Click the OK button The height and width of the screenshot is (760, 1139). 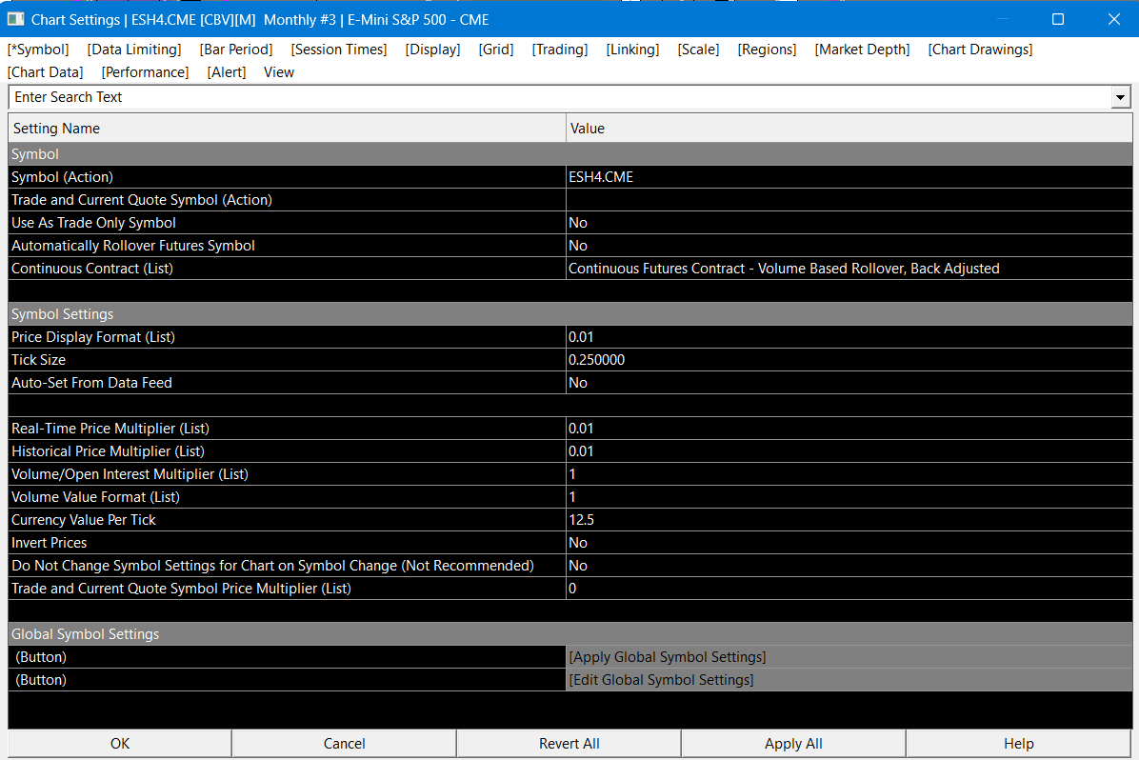click(x=120, y=743)
